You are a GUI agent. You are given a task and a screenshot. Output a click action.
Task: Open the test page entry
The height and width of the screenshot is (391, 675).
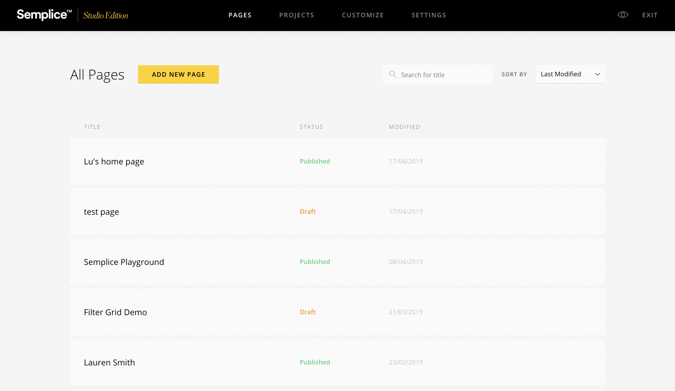coord(101,212)
